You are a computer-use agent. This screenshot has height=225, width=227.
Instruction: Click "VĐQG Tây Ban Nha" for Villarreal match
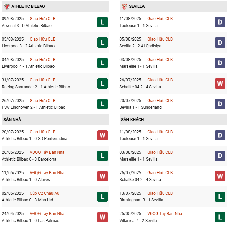(x=165, y=214)
